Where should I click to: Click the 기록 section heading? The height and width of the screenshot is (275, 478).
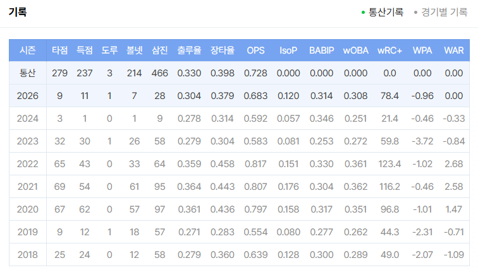coord(18,12)
